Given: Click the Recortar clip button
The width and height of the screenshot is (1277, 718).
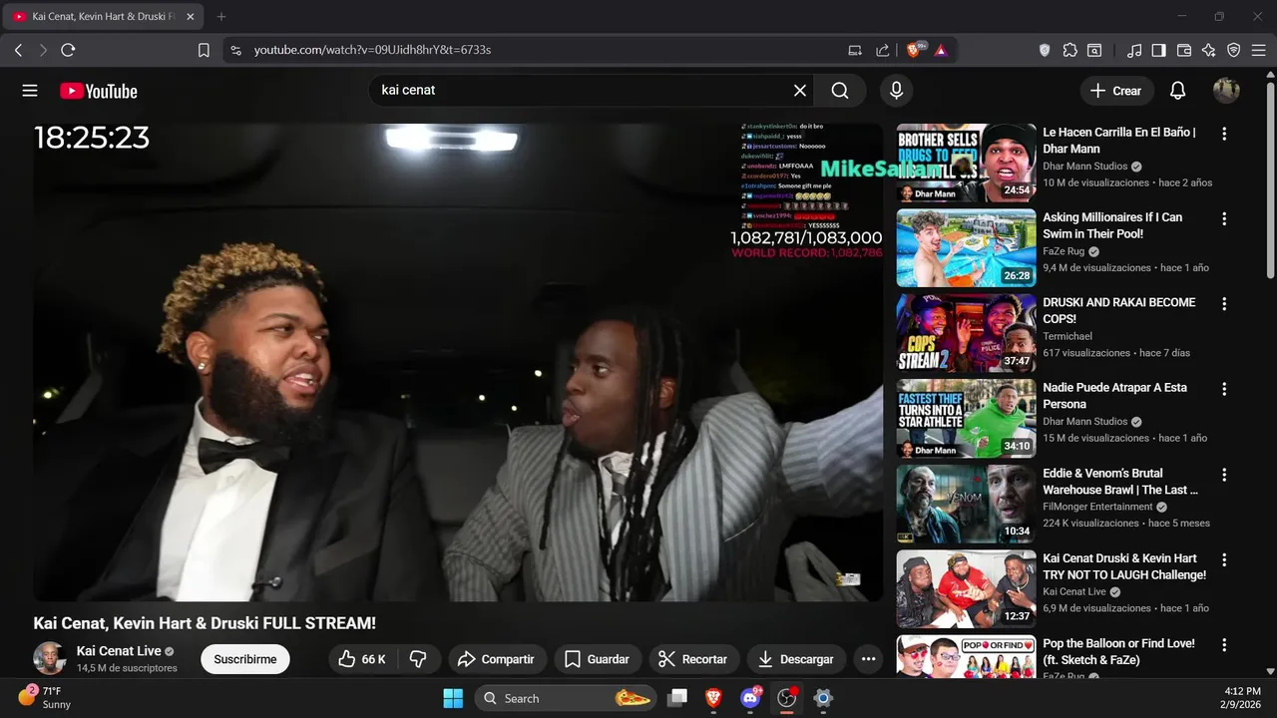Looking at the screenshot, I should (x=693, y=659).
